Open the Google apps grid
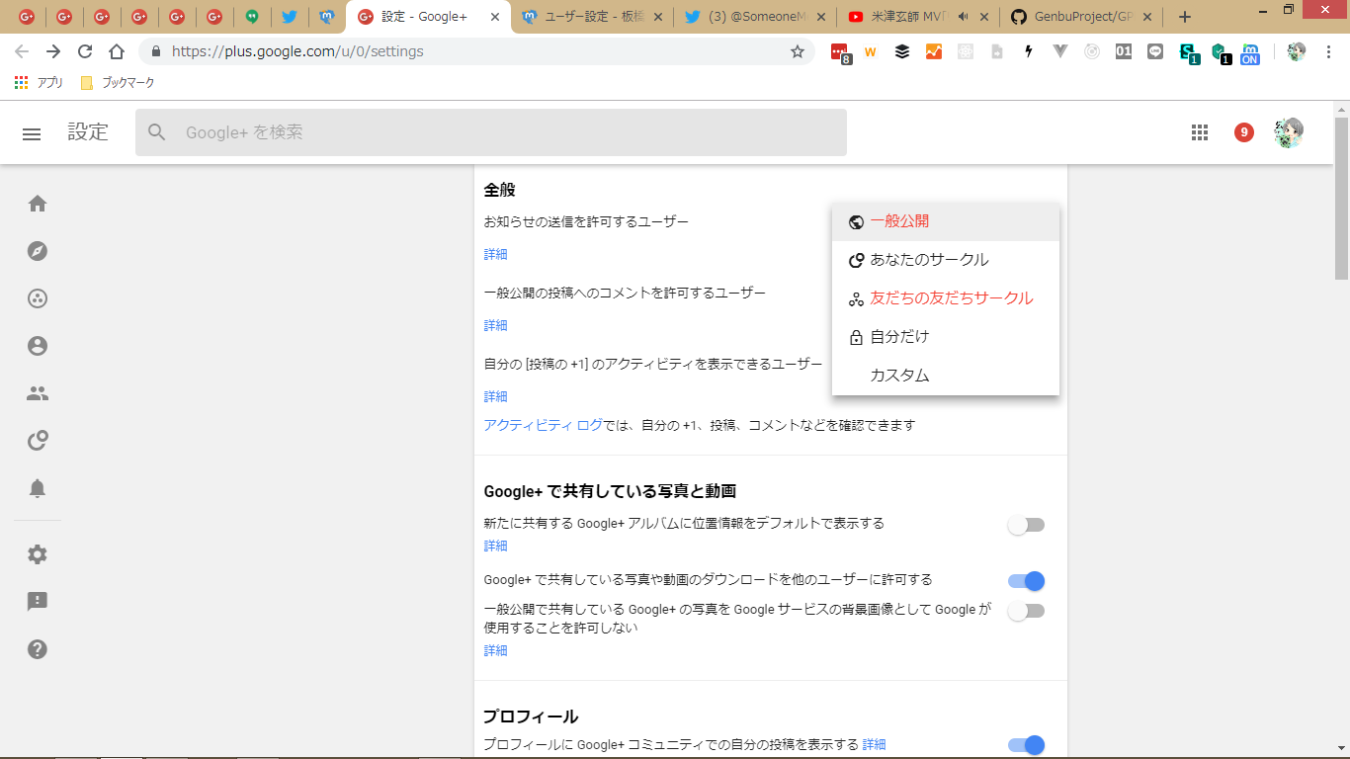The height and width of the screenshot is (759, 1350). point(1200,132)
